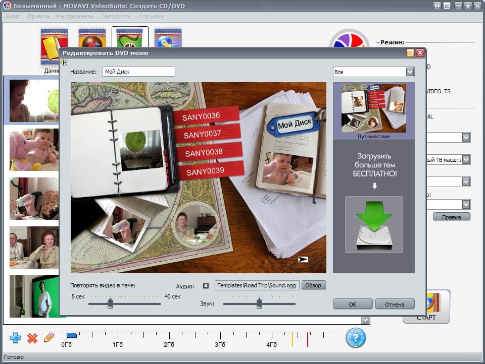The width and height of the screenshot is (485, 364).
Task: Select the green screen woman thumbnail
Action: pos(34,296)
